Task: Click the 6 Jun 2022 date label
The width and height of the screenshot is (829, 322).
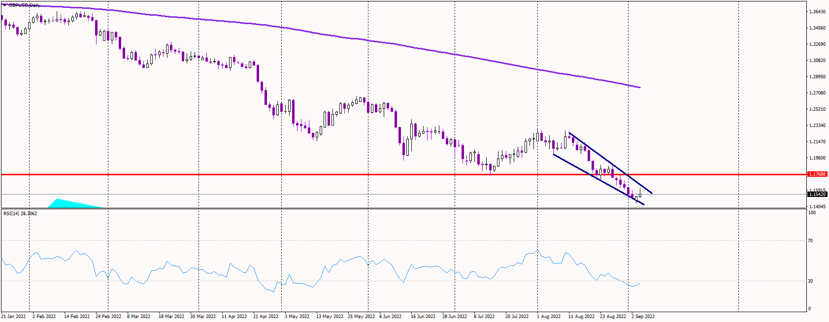Action: [391, 317]
